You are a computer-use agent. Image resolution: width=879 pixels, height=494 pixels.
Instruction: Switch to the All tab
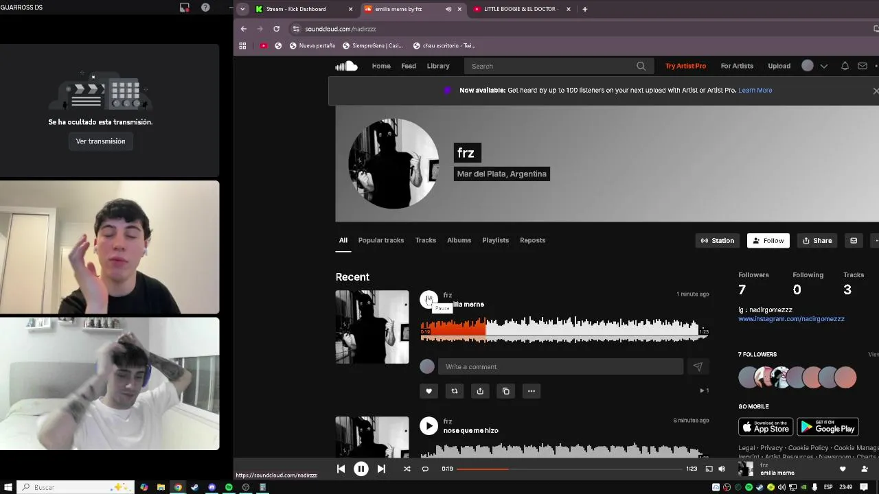coord(343,240)
